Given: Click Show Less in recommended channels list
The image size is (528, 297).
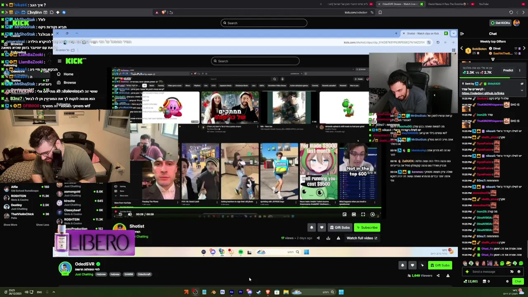Looking at the screenshot, I should coord(42,225).
